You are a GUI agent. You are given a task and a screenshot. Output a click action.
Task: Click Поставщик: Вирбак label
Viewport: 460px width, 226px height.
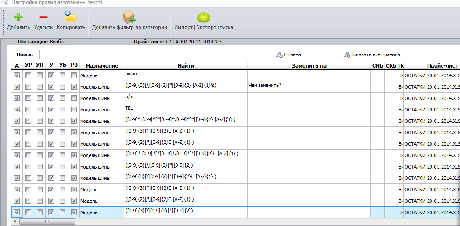[x=42, y=42]
